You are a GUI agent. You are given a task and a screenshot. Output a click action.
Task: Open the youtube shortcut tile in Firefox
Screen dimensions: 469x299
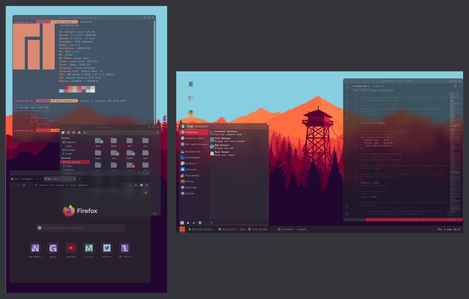click(x=71, y=248)
